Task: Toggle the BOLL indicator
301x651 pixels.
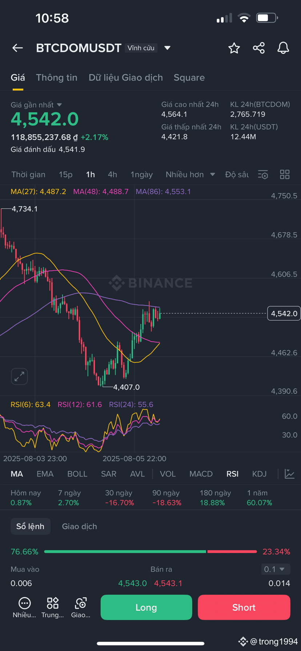Action: pyautogui.click(x=77, y=474)
